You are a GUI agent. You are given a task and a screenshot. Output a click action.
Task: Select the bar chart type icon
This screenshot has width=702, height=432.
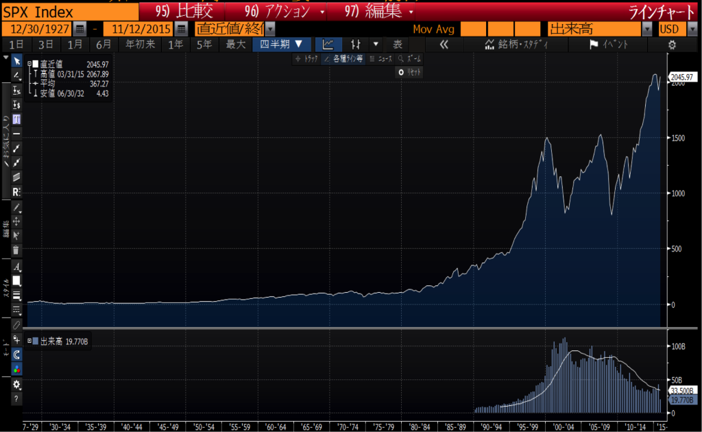(356, 45)
